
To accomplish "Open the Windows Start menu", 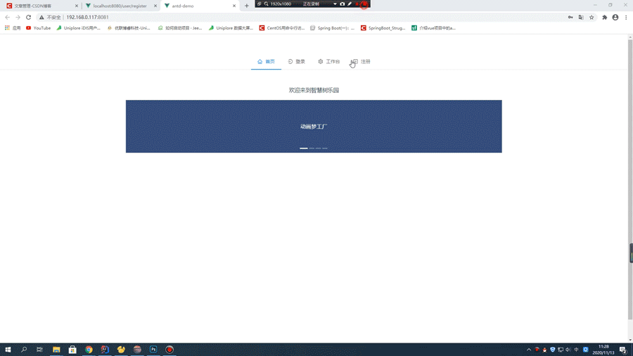I will [x=8, y=350].
